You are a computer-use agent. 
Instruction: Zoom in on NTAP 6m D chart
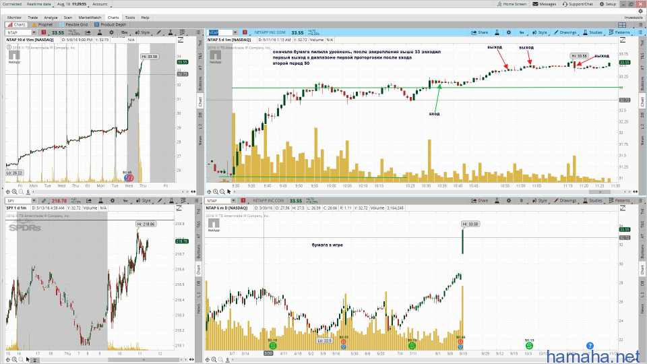coord(214,360)
